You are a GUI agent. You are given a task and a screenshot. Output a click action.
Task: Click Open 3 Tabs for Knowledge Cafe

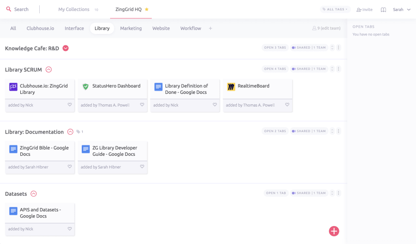(x=275, y=48)
